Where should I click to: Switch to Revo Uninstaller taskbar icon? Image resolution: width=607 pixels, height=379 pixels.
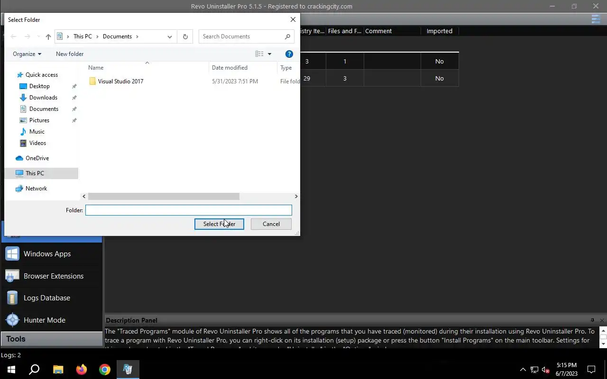point(128,370)
